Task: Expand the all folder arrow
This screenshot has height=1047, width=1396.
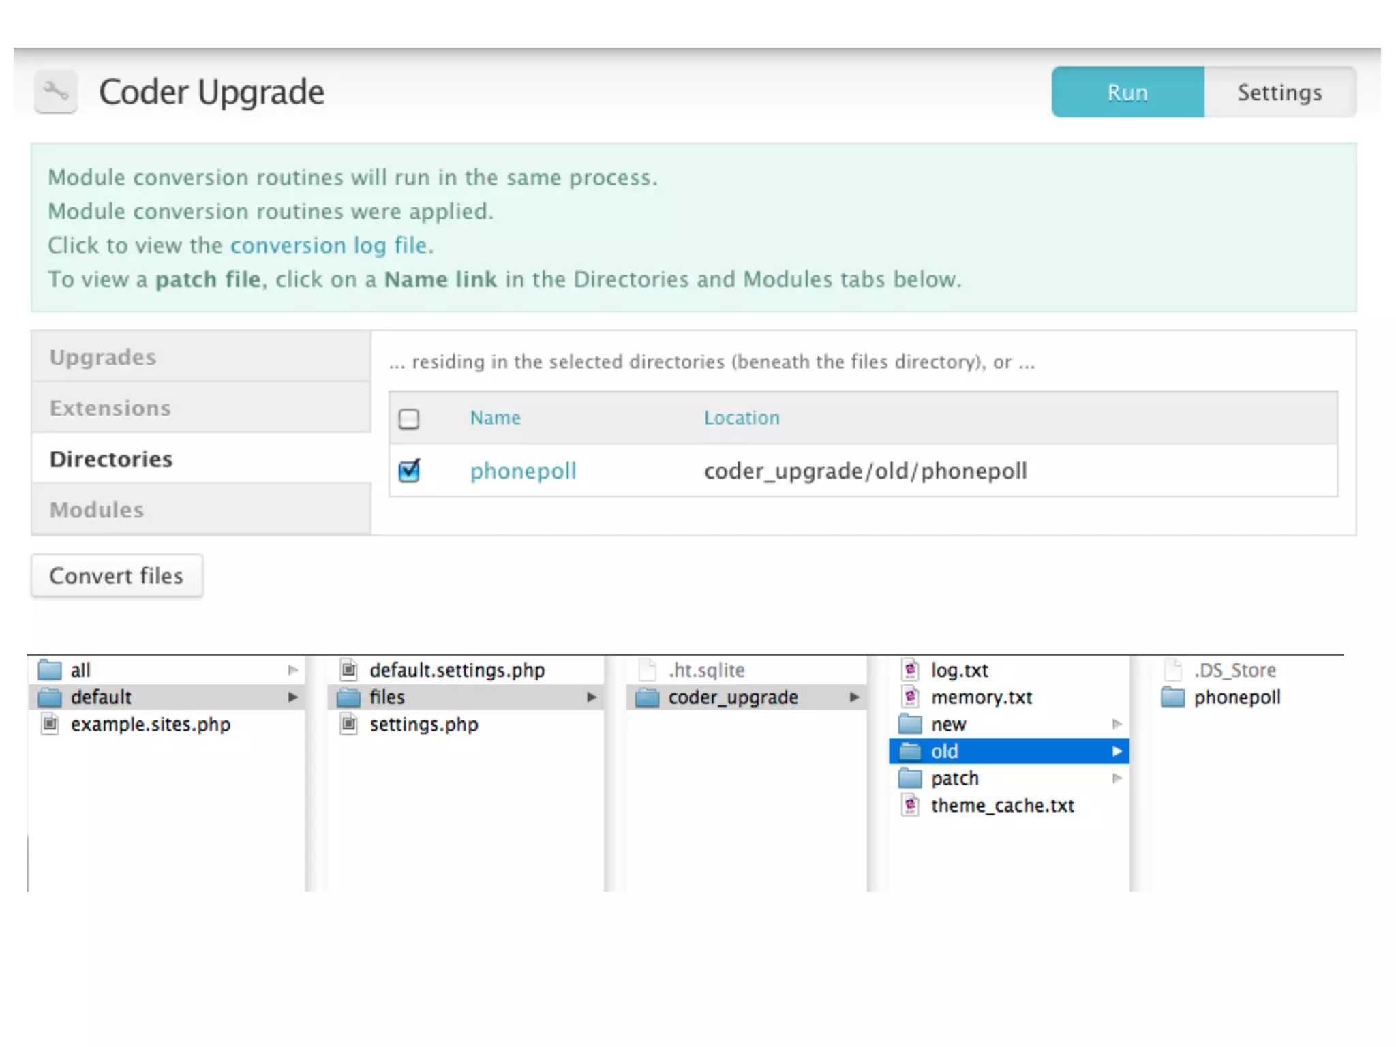Action: point(292,670)
